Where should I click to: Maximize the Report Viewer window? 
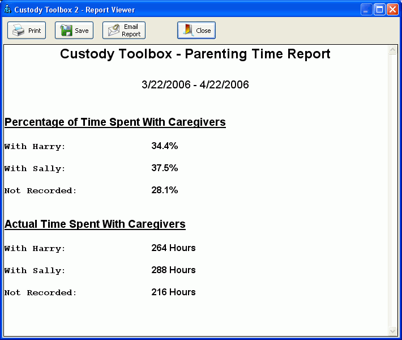tap(379, 10)
